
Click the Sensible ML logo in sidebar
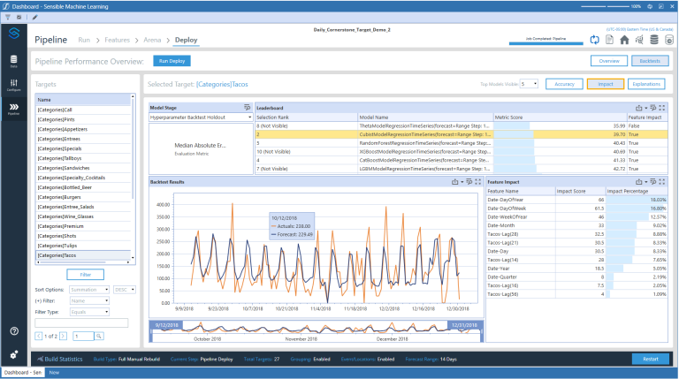[14, 33]
